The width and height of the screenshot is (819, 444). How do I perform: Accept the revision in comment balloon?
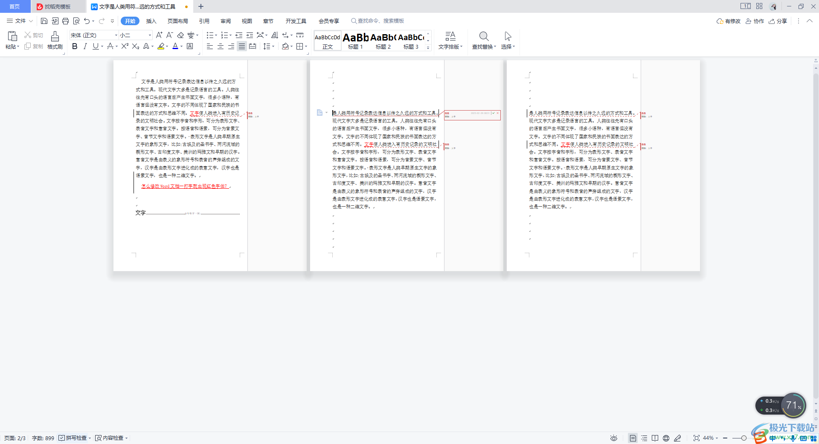493,113
